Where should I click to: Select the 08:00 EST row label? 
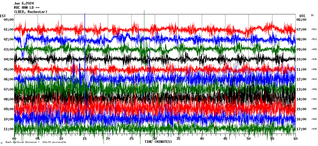9,99
